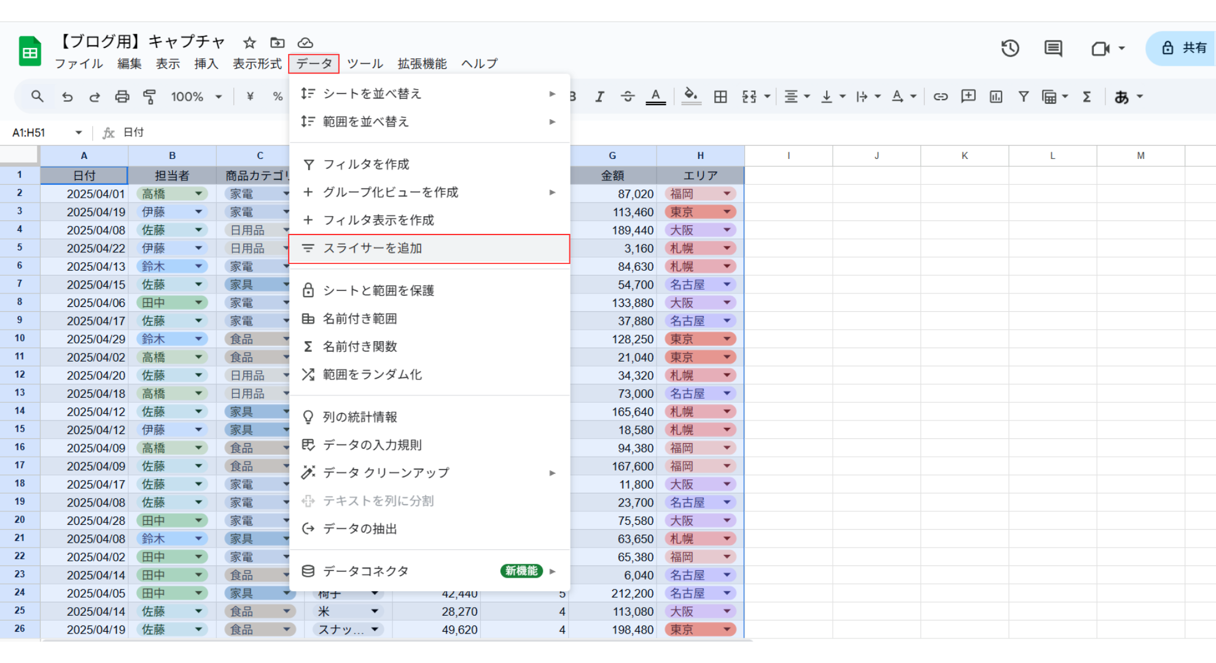Open the 表示 menu
The width and height of the screenshot is (1216, 663).
(x=168, y=64)
